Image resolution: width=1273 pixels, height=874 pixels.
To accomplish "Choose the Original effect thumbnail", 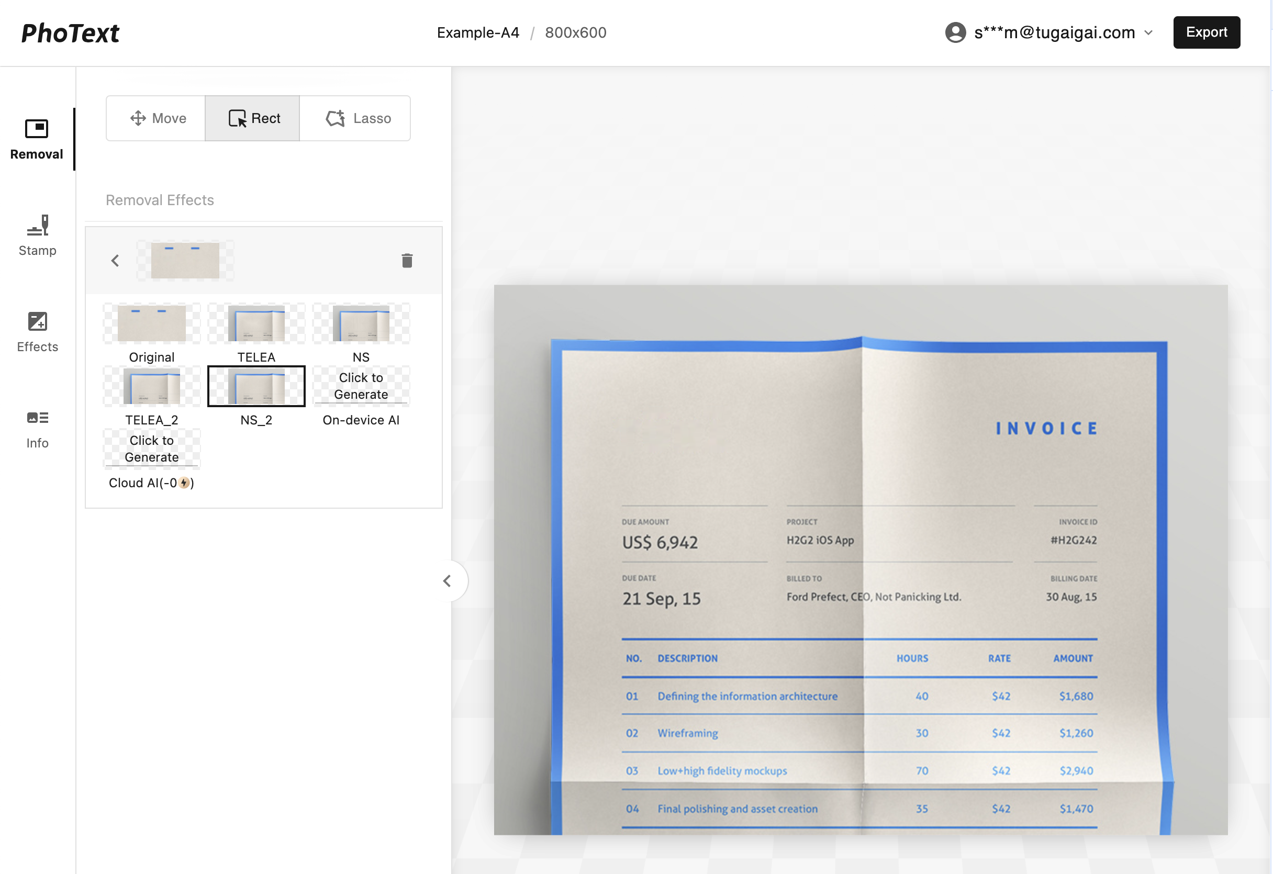I will (152, 323).
